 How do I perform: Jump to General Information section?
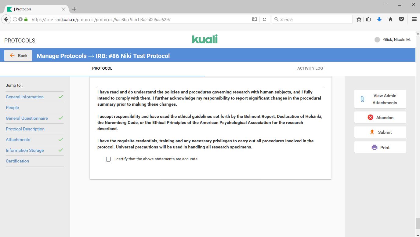click(25, 97)
